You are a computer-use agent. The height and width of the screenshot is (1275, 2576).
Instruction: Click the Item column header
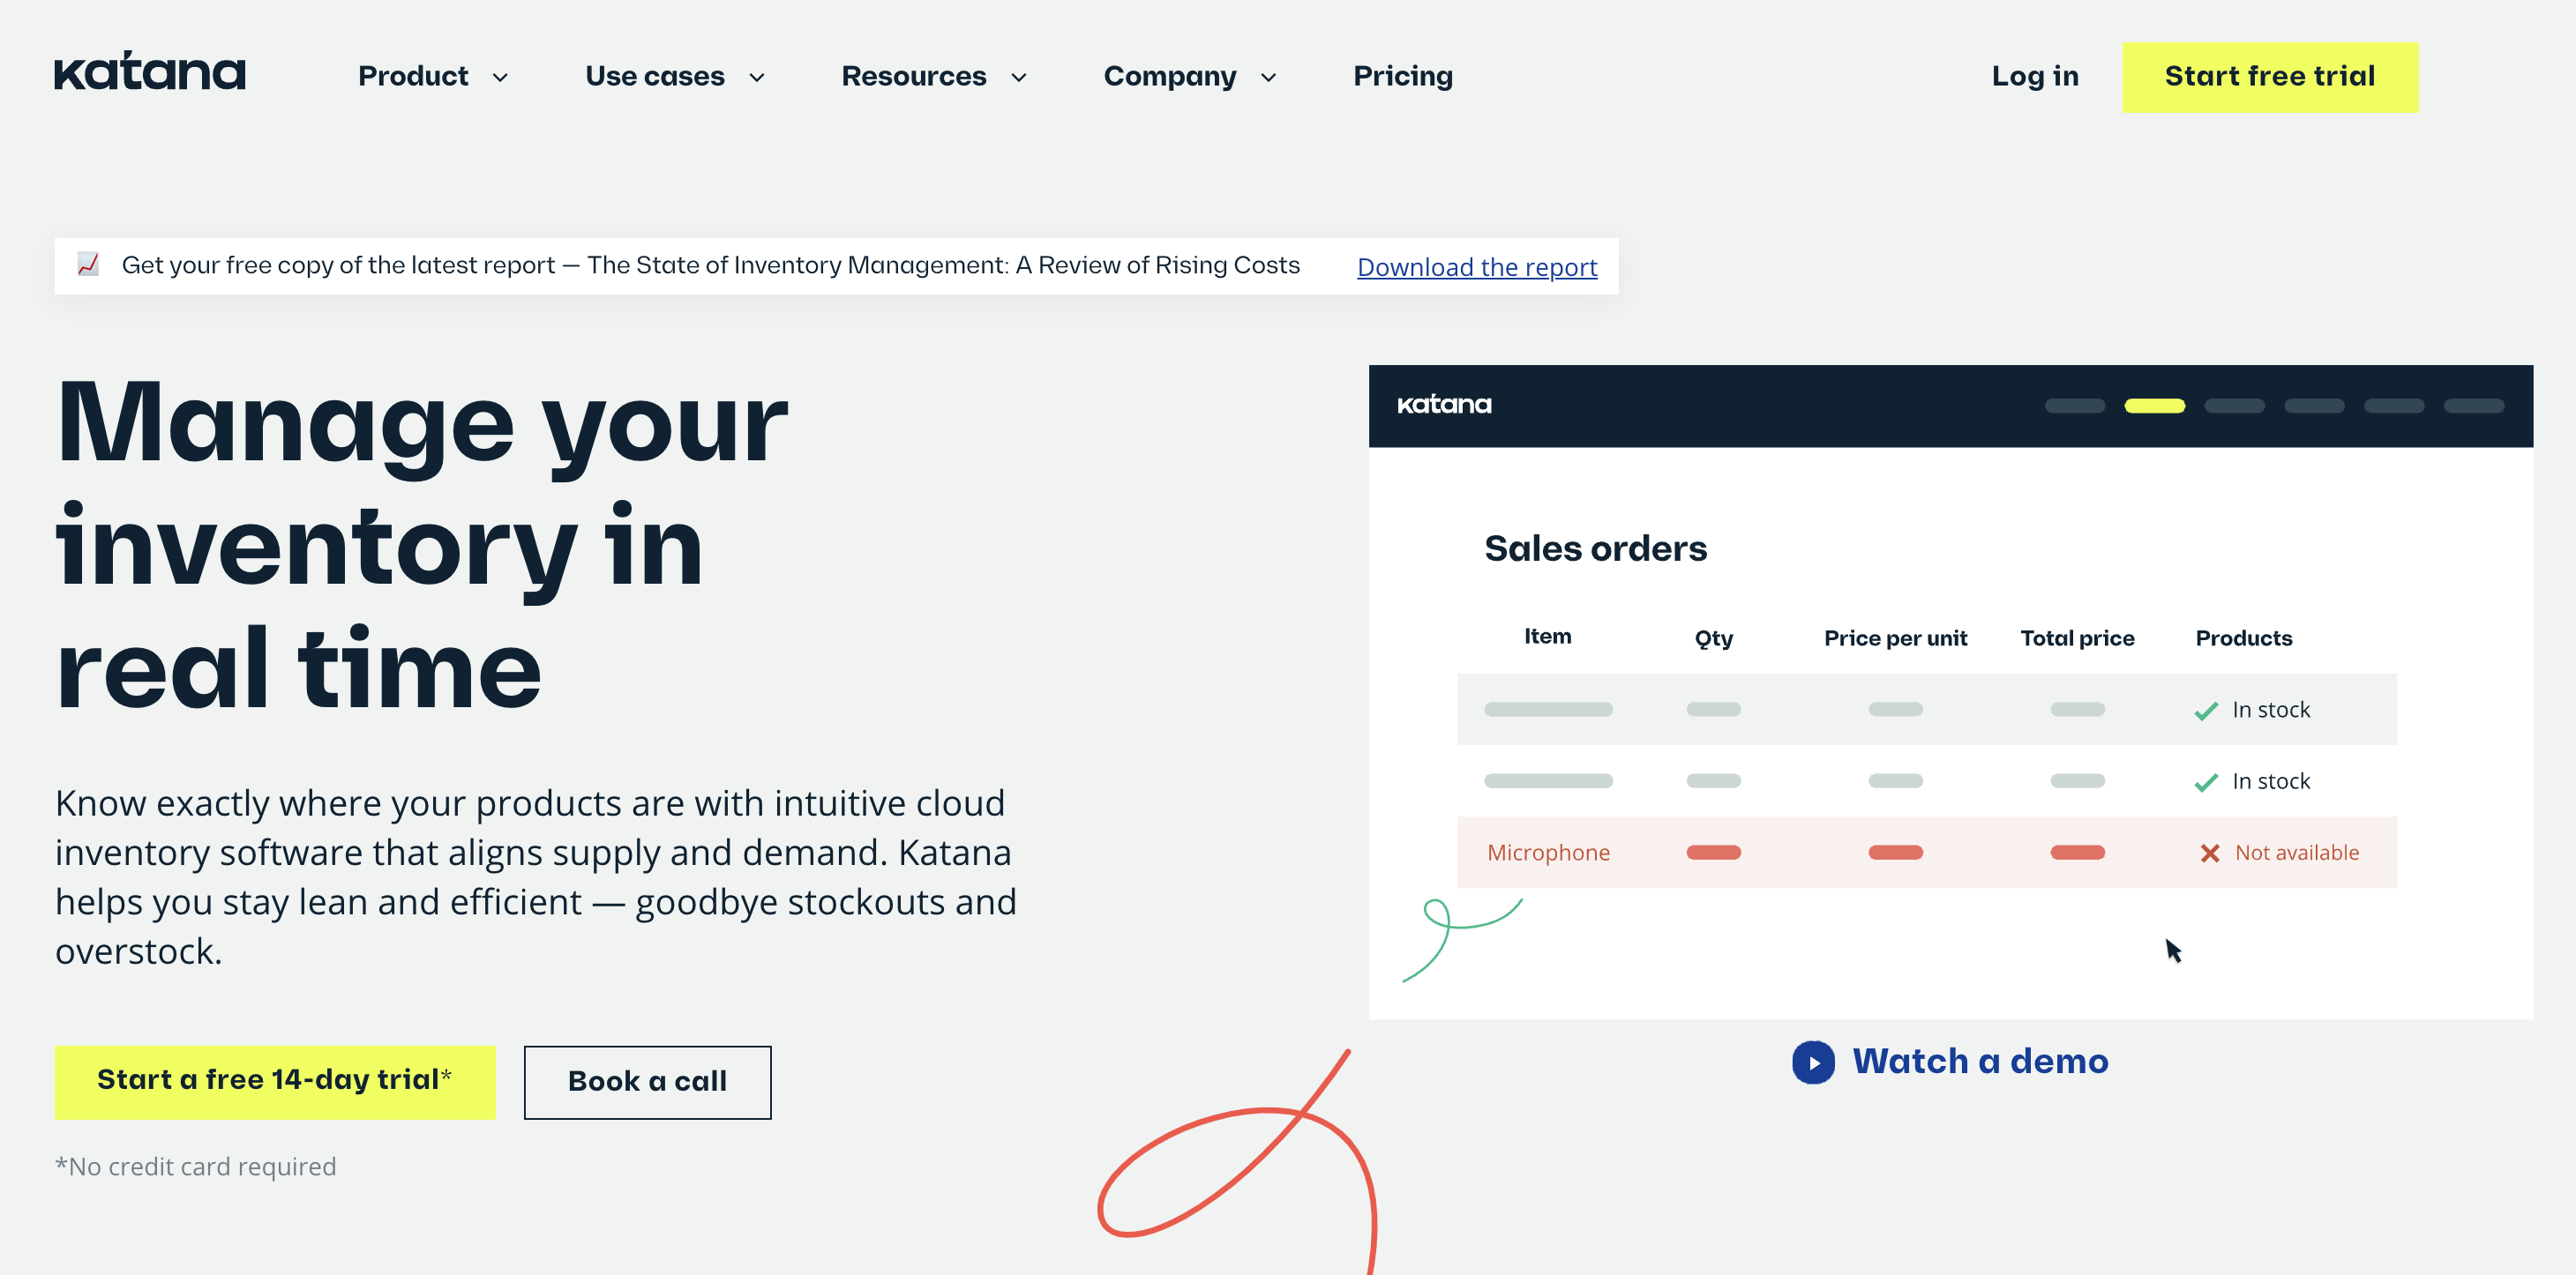click(1547, 637)
